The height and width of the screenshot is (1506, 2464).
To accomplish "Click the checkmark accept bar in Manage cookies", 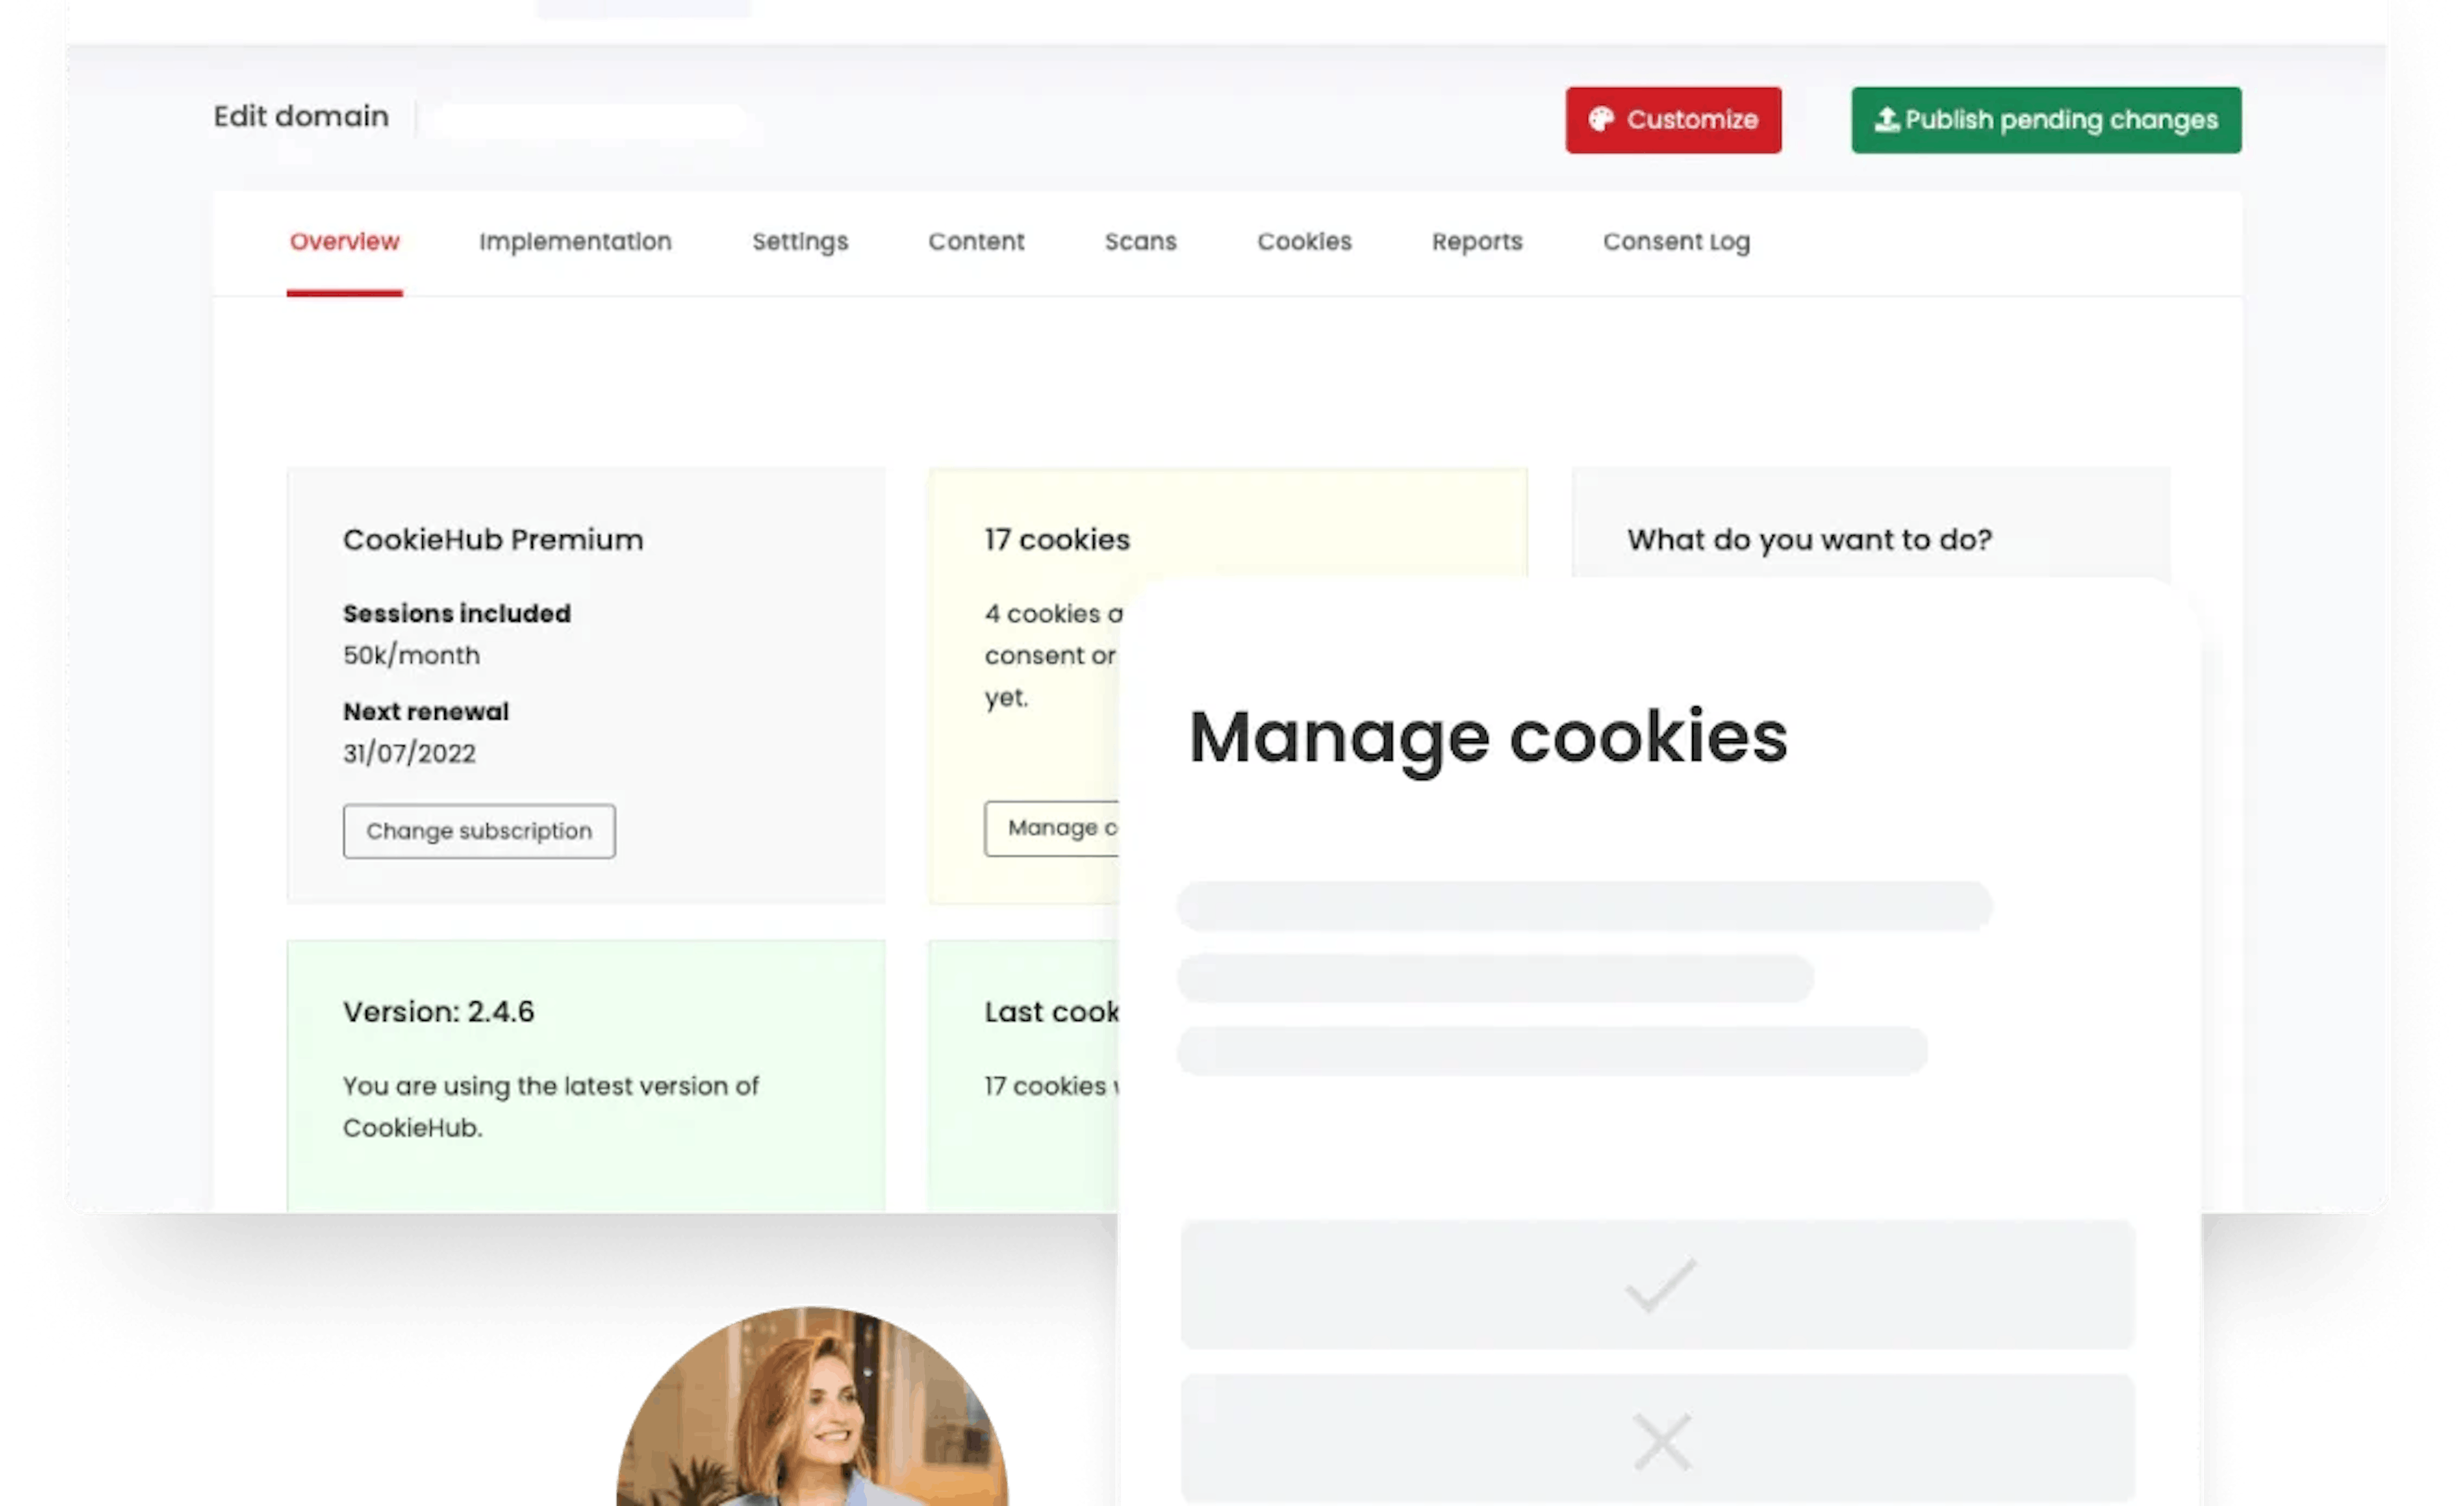I will click(1658, 1284).
